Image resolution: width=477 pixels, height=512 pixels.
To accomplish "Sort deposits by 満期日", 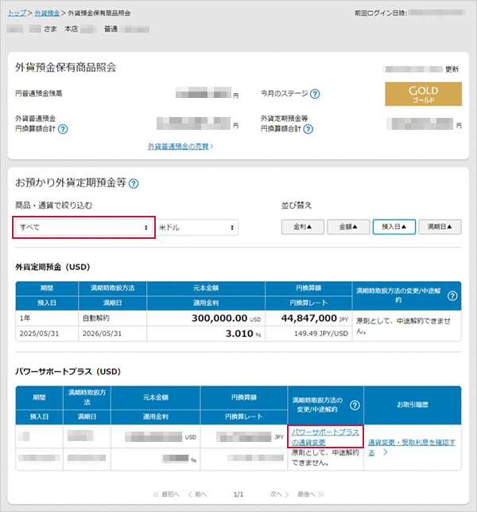I will (x=440, y=227).
